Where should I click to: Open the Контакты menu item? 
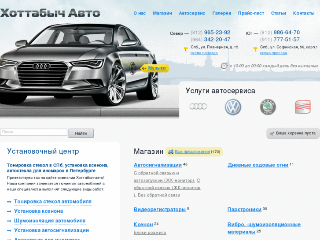(304, 13)
